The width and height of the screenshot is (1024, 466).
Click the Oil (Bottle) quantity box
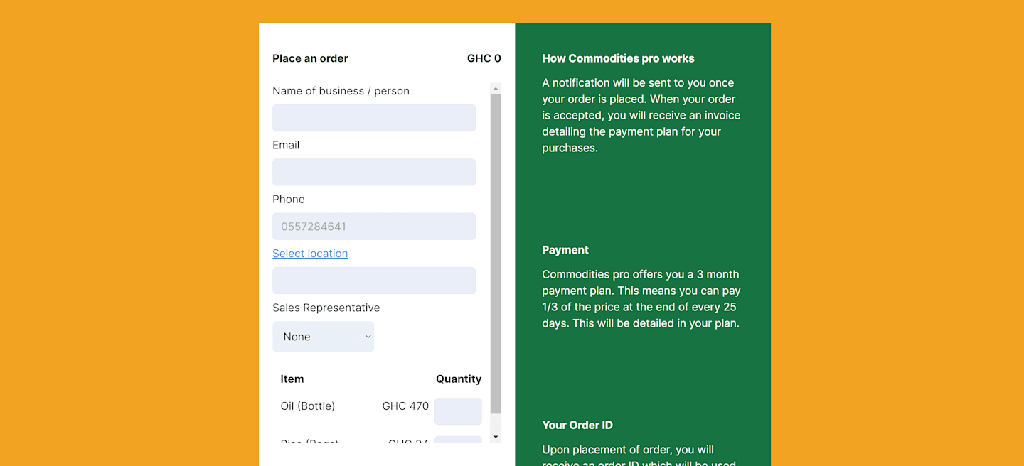[x=458, y=411]
